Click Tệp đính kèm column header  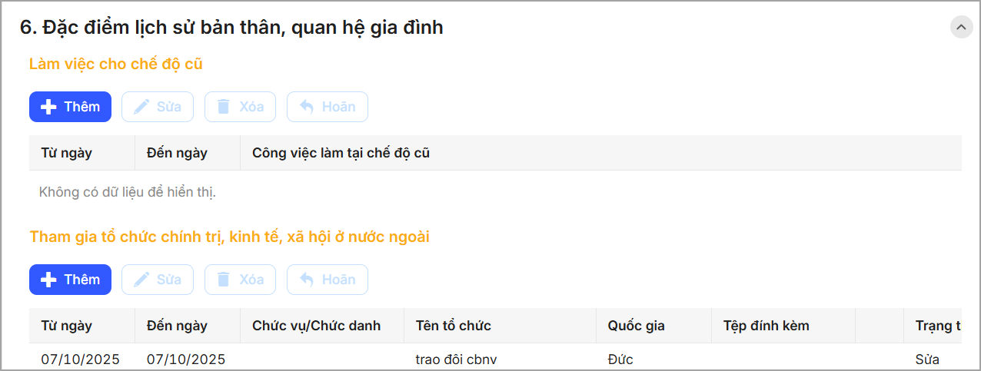(x=766, y=326)
